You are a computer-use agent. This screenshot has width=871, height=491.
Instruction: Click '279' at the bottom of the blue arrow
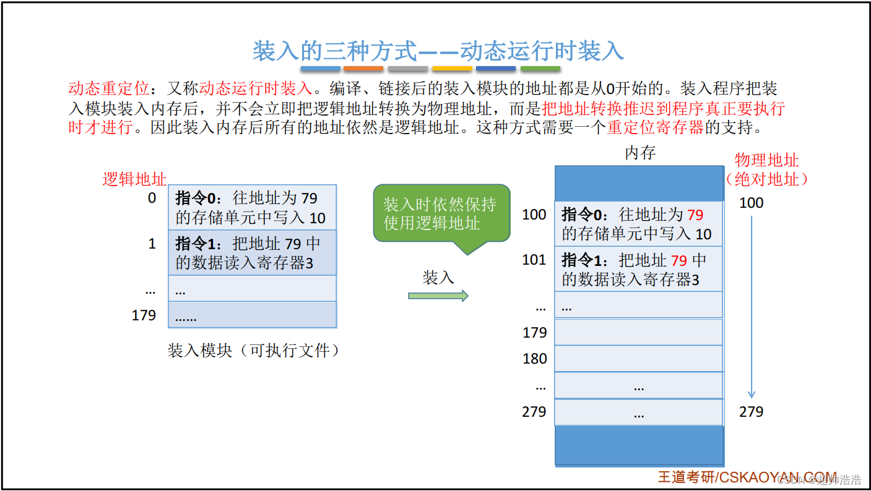pos(752,411)
